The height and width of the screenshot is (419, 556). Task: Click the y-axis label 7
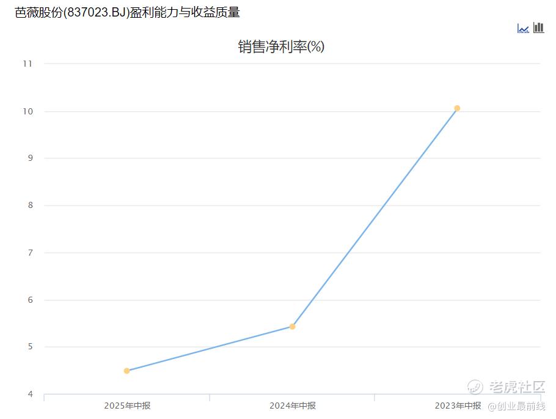click(x=31, y=253)
